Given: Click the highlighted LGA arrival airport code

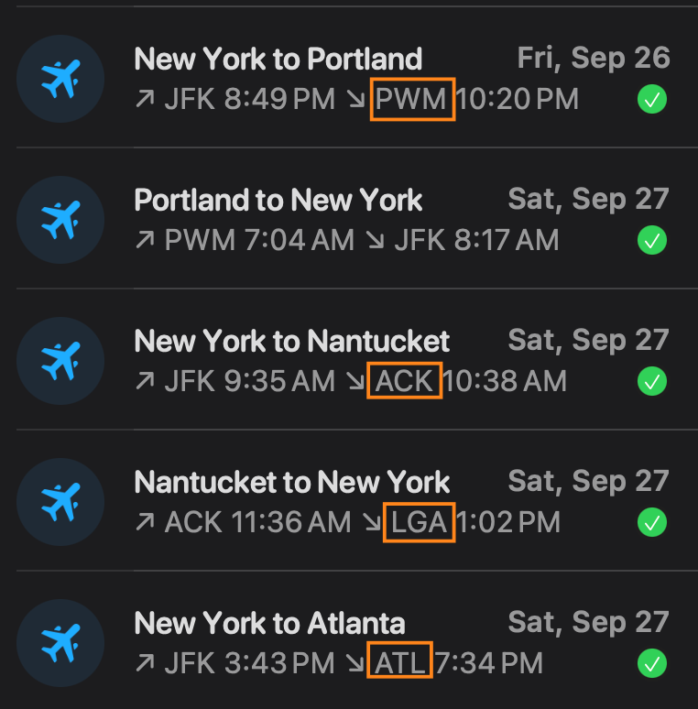Looking at the screenshot, I should (x=419, y=522).
